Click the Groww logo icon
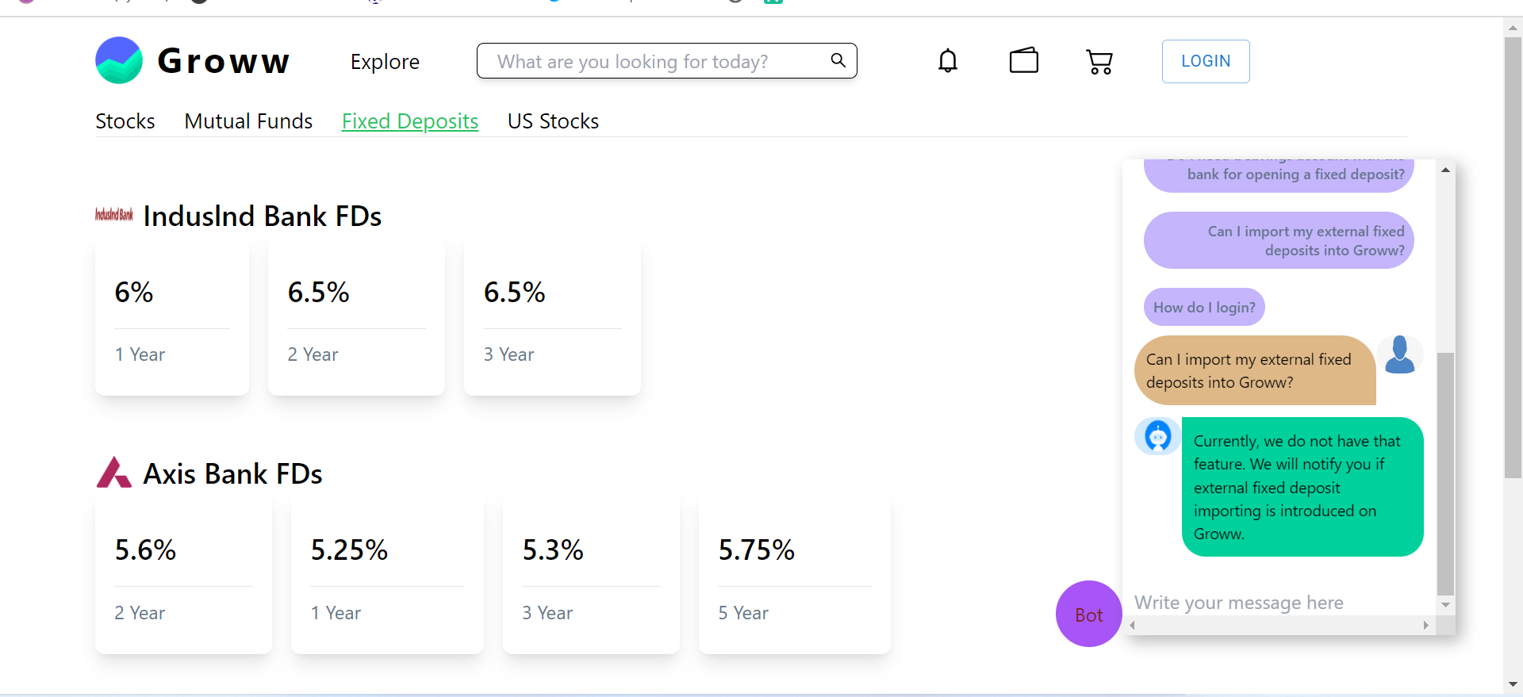The image size is (1523, 697). [119, 60]
